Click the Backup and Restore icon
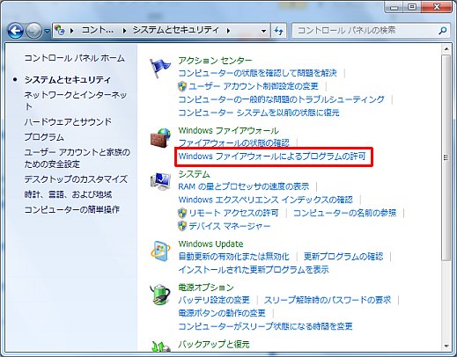 160,346
